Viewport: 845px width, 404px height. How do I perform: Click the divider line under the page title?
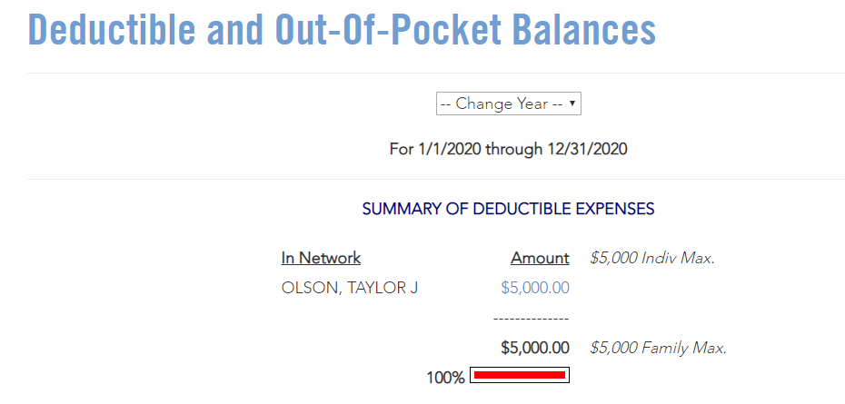coord(436,73)
